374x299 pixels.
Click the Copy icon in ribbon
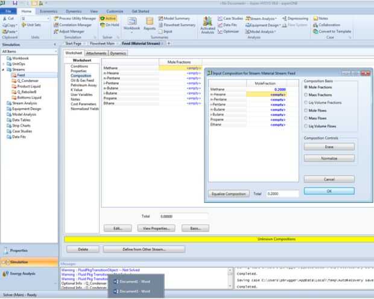pos(5,25)
